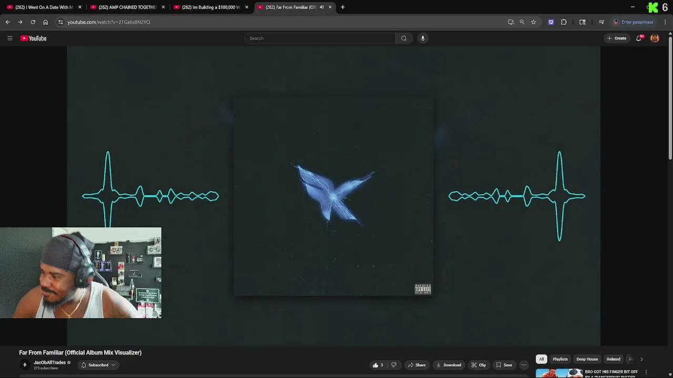673x378 pixels.
Task: Go back in browser history
Action: [8, 22]
